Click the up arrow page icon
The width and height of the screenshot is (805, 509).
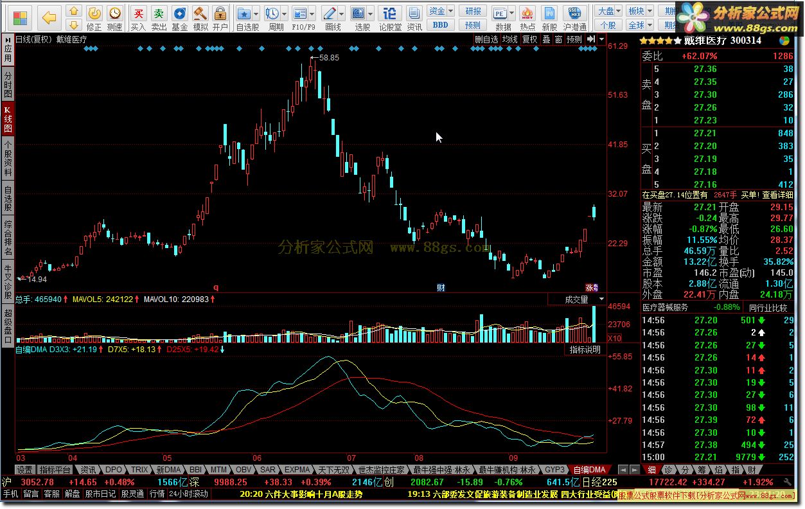[74, 11]
